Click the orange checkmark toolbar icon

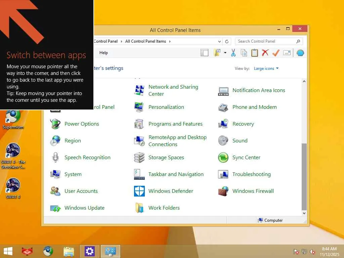[x=276, y=53]
